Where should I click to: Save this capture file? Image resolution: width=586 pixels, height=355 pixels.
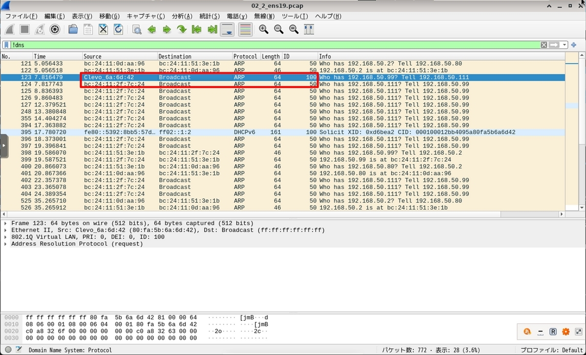(x=88, y=29)
